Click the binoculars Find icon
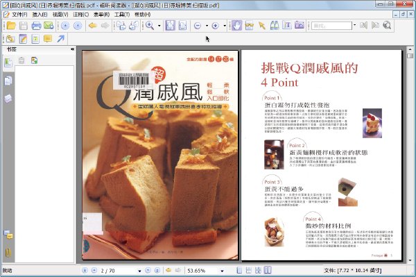This screenshot has width=416, height=277. (x=275, y=26)
